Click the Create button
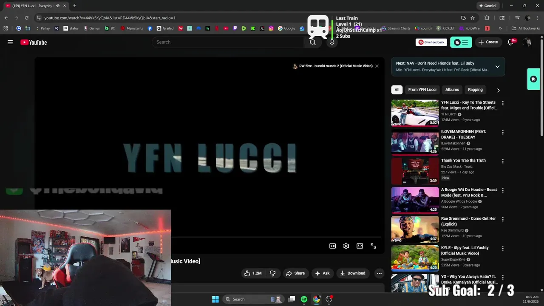The height and width of the screenshot is (306, 544). (488, 42)
